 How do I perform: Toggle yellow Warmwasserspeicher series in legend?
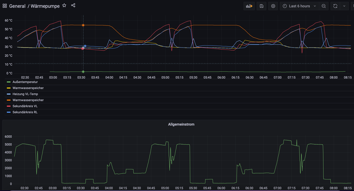coord(28,88)
